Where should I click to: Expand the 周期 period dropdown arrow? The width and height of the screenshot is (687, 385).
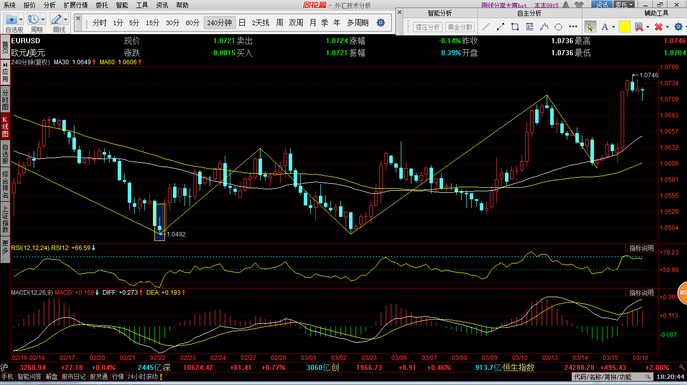pyautogui.click(x=43, y=20)
